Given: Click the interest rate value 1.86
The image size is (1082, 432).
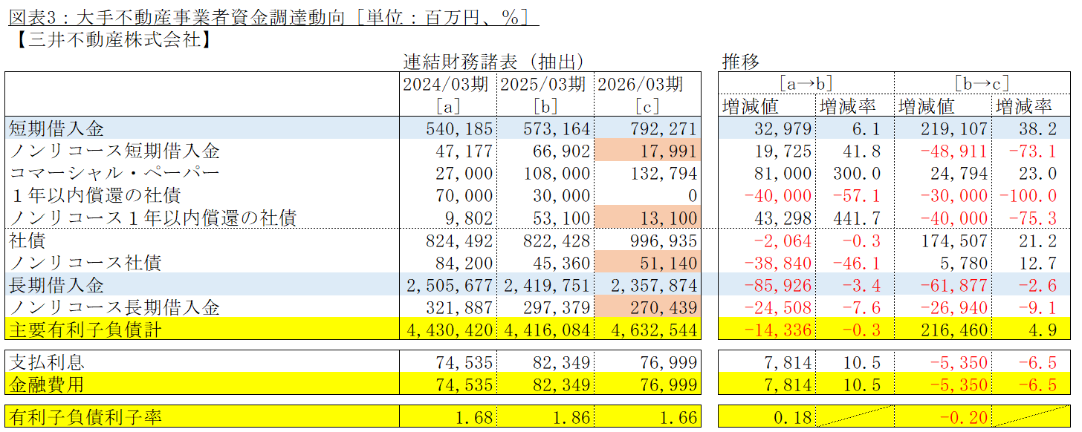Looking at the screenshot, I should click(x=572, y=417).
